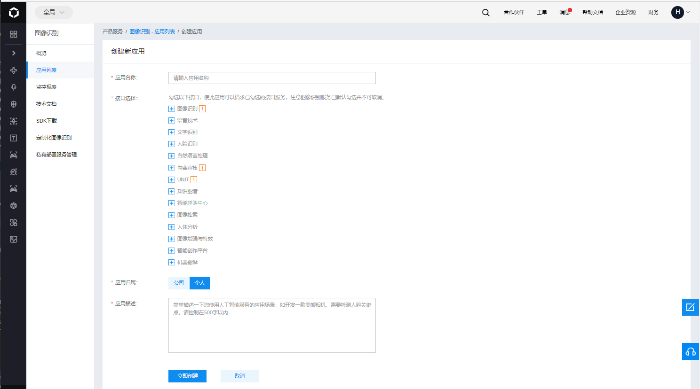Open the account dropdown next to the H avatar
The width and height of the screenshot is (700, 389).
point(688,12)
